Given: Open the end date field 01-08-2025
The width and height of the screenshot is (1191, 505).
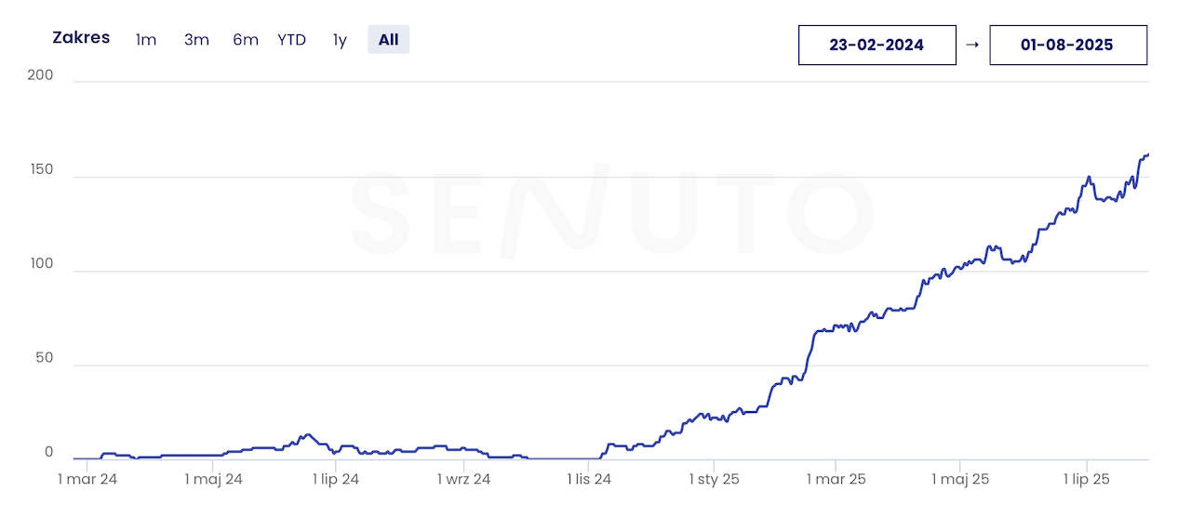Looking at the screenshot, I should pyautogui.click(x=1067, y=45).
